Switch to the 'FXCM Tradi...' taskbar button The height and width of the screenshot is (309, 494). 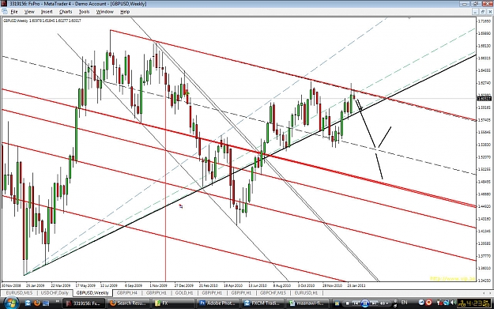pyautogui.click(x=262, y=303)
